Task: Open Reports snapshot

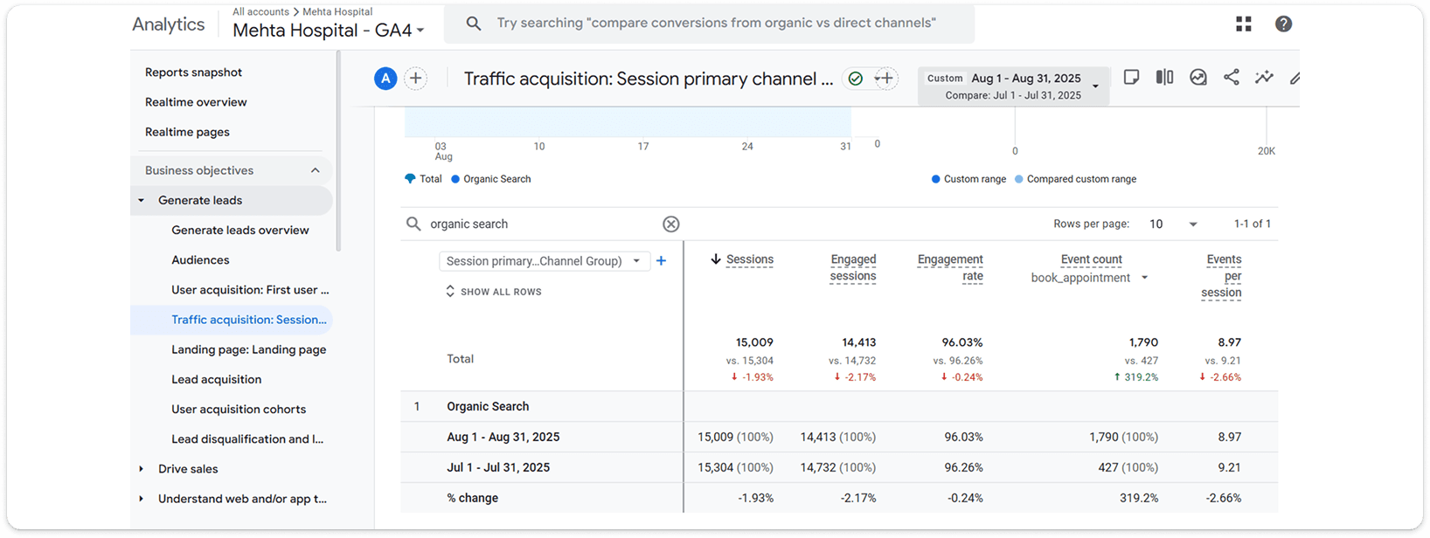Action: tap(193, 72)
